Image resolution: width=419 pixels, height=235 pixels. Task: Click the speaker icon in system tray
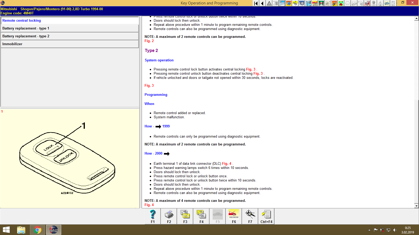[x=395, y=230]
